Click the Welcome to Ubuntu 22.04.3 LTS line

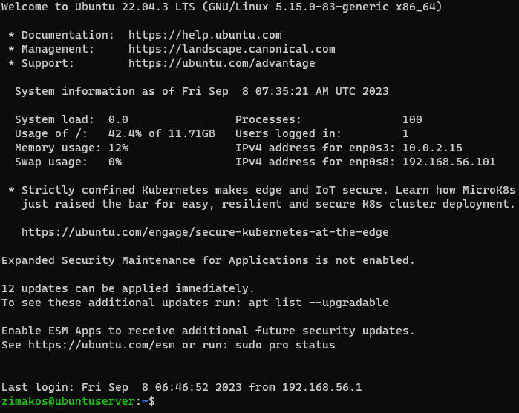(221, 7)
